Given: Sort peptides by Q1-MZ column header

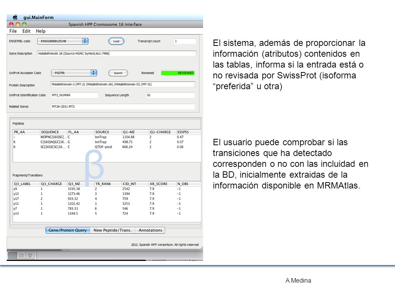Looking at the screenshot, I should click(x=135, y=132).
